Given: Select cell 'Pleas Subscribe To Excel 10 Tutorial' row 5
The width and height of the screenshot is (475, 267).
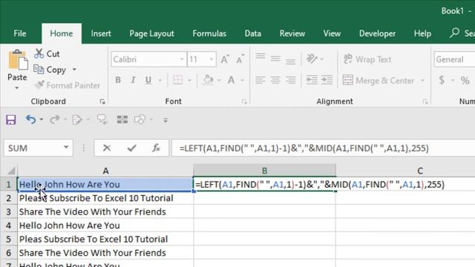Looking at the screenshot, I should (x=105, y=239).
